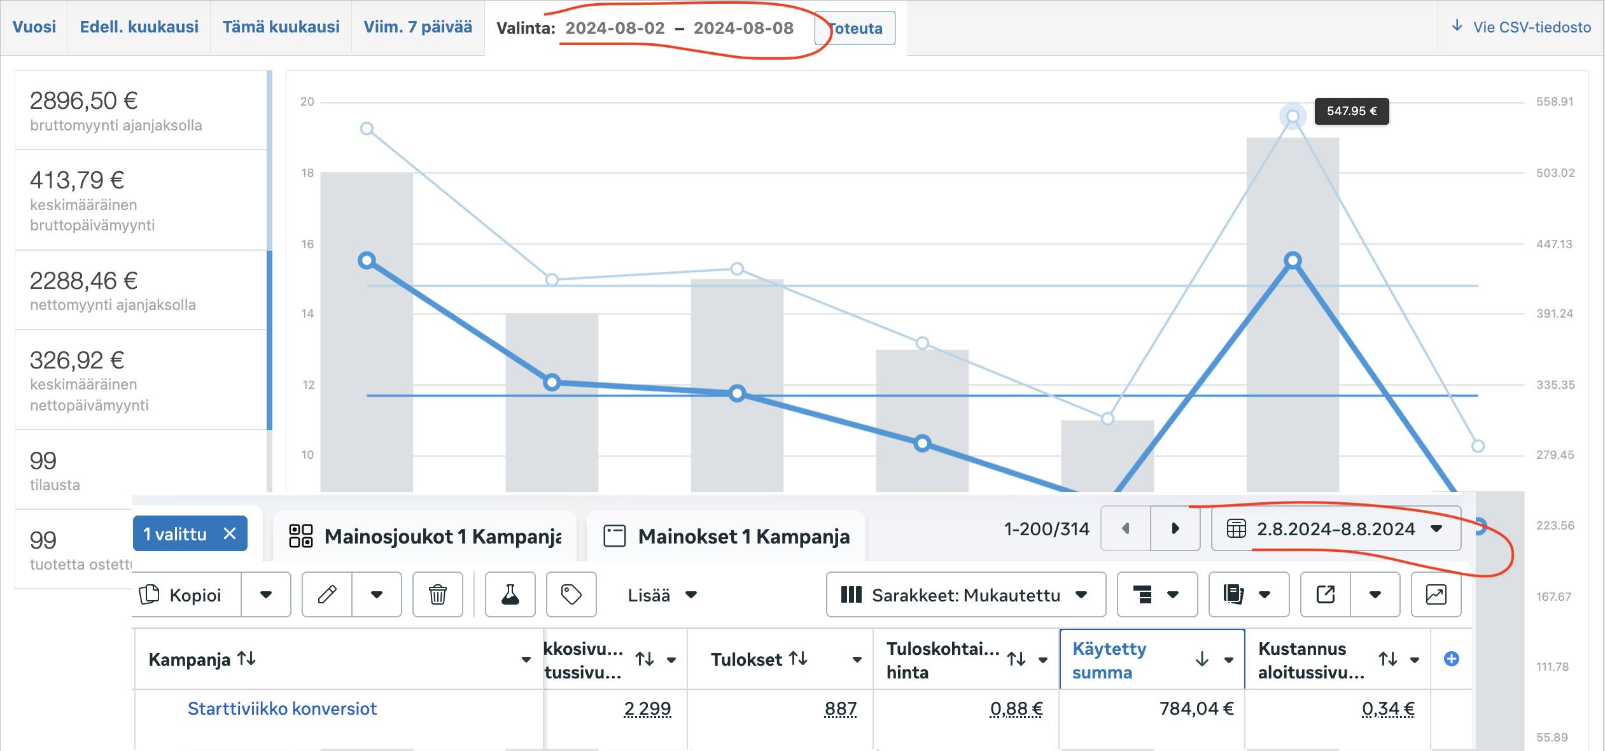Go to next page arrow
The width and height of the screenshot is (1605, 751).
coord(1175,528)
